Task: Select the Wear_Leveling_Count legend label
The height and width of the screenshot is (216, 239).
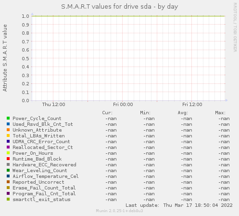Action: (40, 171)
